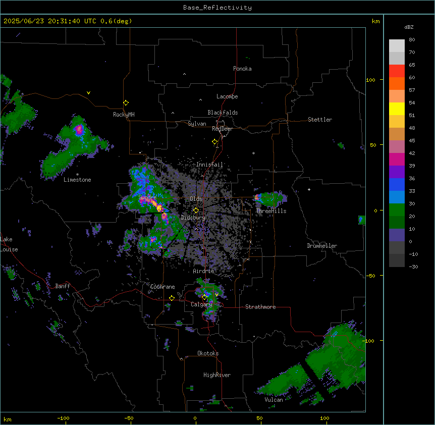The height and width of the screenshot is (425, 435).
Task: Click the yellow V marker northeast of Calgary
Action: tap(216, 295)
